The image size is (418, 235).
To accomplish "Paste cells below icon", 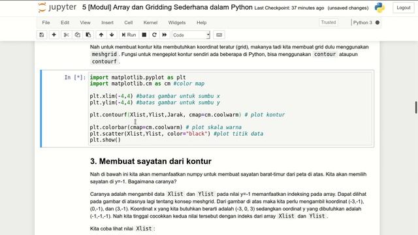I will (88, 35).
